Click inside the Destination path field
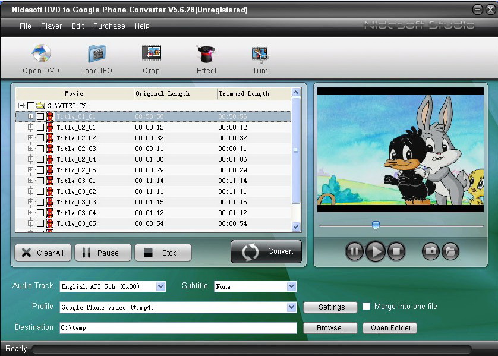The width and height of the screenshot is (498, 356). tap(178, 327)
